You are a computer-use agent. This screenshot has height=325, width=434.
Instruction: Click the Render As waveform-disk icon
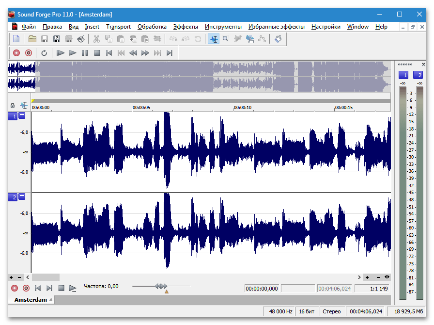69,39
